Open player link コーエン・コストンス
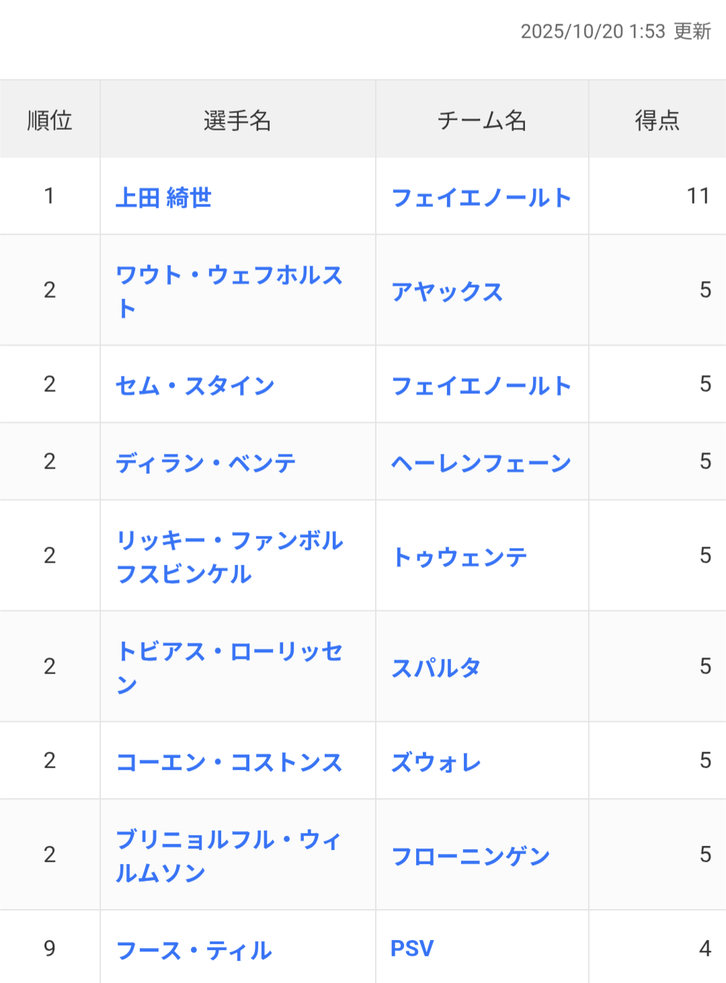Image resolution: width=726 pixels, height=983 pixels. click(229, 762)
